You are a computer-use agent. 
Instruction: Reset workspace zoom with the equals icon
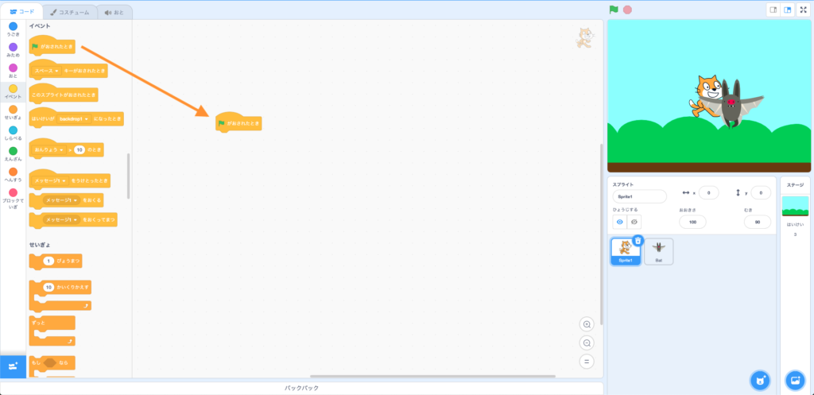point(587,362)
